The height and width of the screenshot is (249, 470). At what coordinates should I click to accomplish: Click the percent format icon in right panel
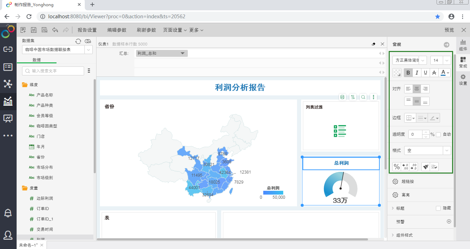[396, 167]
